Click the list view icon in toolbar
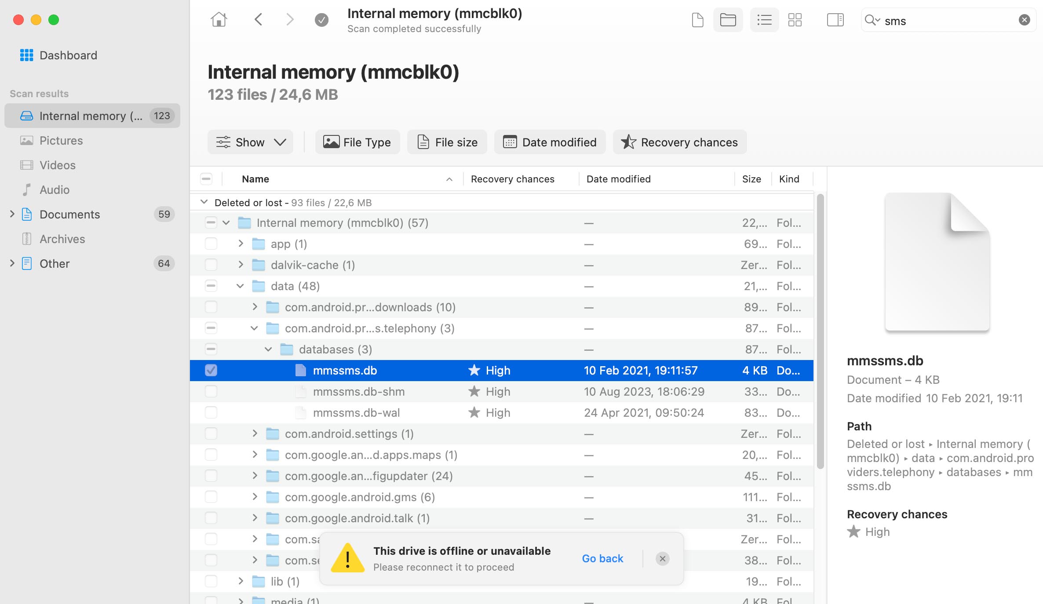Image resolution: width=1043 pixels, height=604 pixels. (764, 19)
